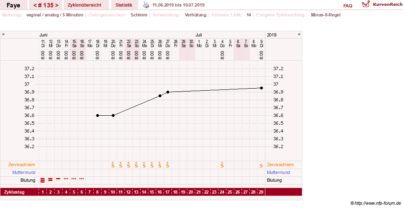Click the 'früheste 1.hM' value 14
The width and height of the screenshot is (403, 208).
[x=249, y=15]
